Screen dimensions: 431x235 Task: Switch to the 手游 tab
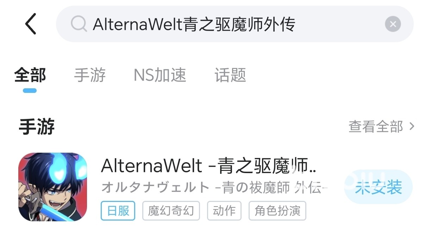tap(90, 75)
